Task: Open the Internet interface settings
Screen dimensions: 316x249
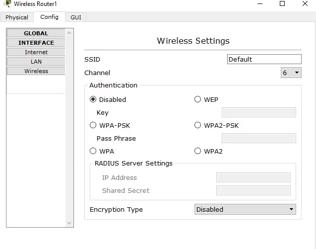Action: 36,52
